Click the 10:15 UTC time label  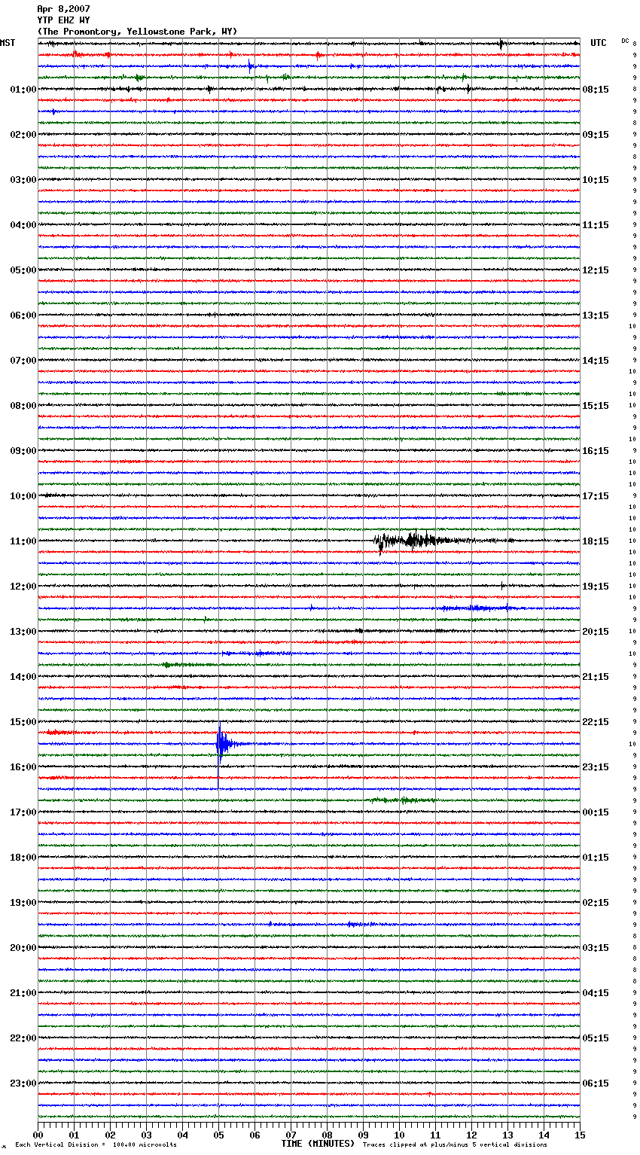pyautogui.click(x=596, y=180)
